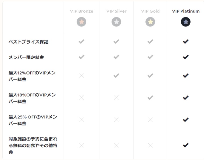Select the VIP Platinum column heading
The width and height of the screenshot is (204, 160).
tap(186, 11)
